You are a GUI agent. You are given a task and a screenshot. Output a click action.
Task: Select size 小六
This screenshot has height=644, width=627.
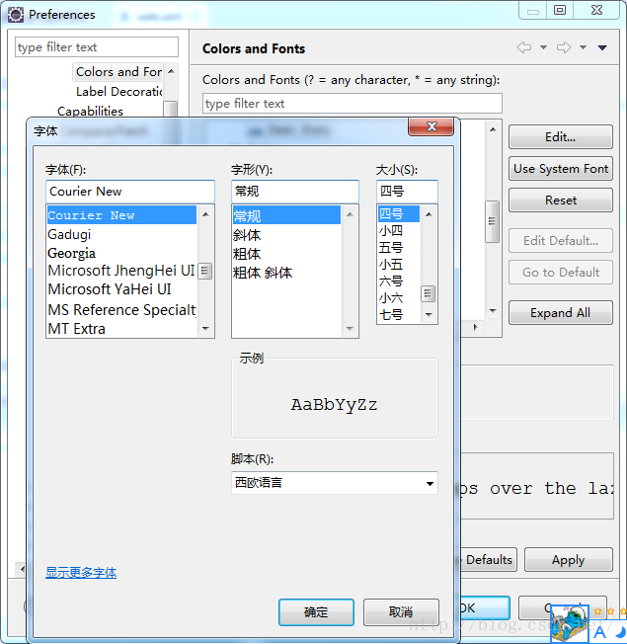point(399,298)
